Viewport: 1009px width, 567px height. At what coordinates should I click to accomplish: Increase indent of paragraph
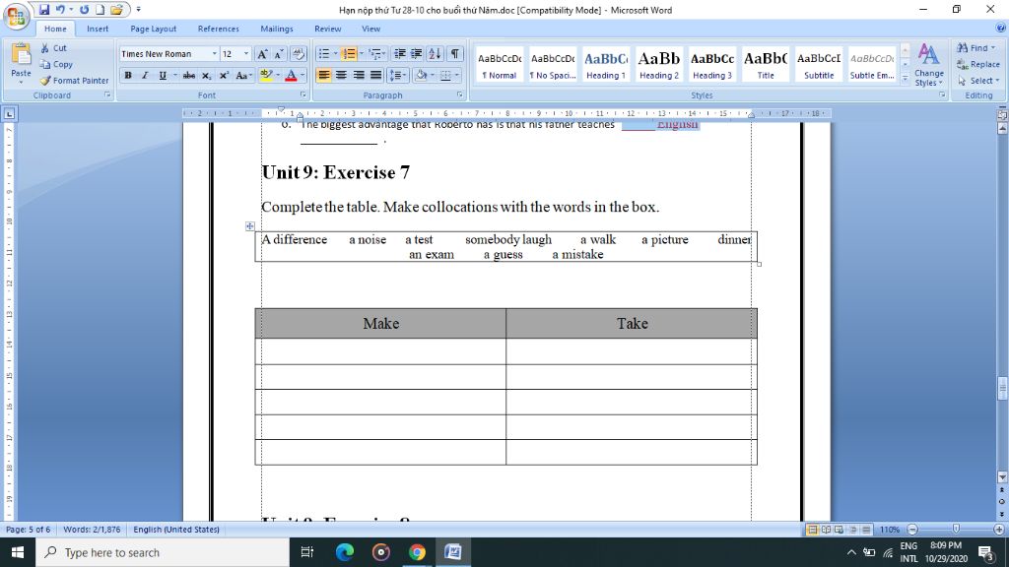(417, 54)
